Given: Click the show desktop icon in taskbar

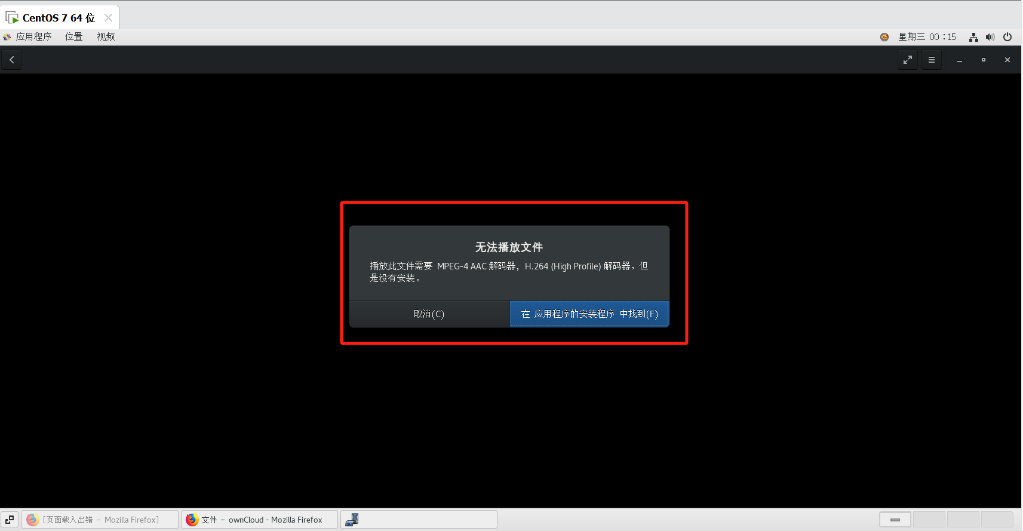Looking at the screenshot, I should (10, 520).
